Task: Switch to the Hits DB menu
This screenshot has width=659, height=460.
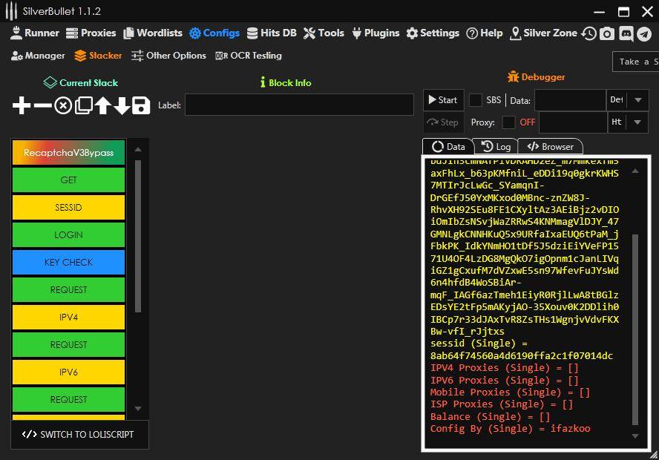Action: click(272, 33)
